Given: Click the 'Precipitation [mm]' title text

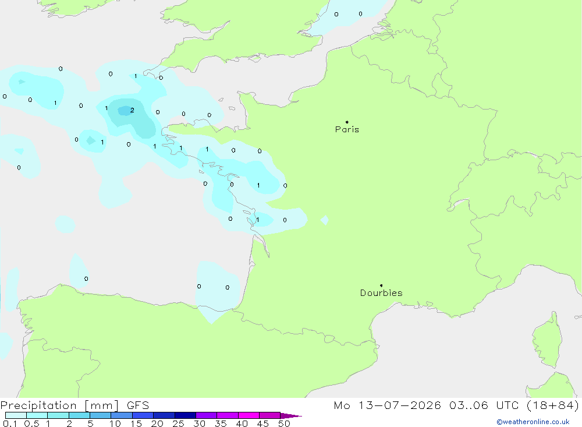Looking at the screenshot, I should (59, 405).
